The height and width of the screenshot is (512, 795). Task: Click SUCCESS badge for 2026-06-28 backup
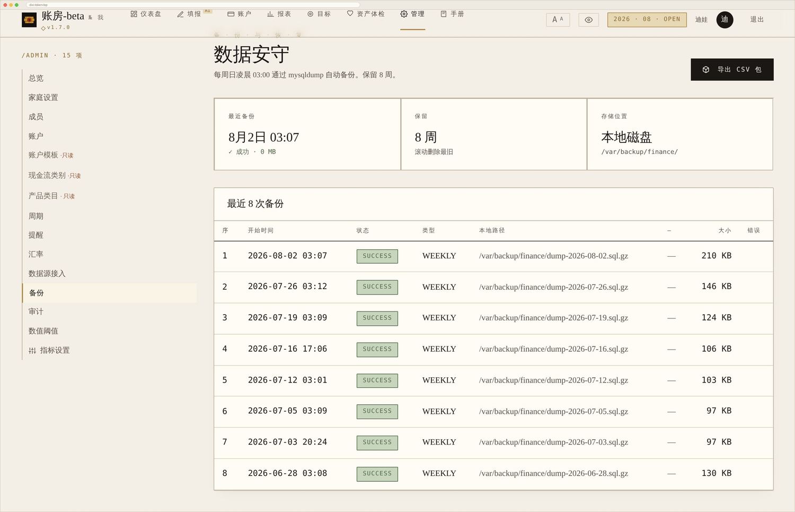pos(377,474)
